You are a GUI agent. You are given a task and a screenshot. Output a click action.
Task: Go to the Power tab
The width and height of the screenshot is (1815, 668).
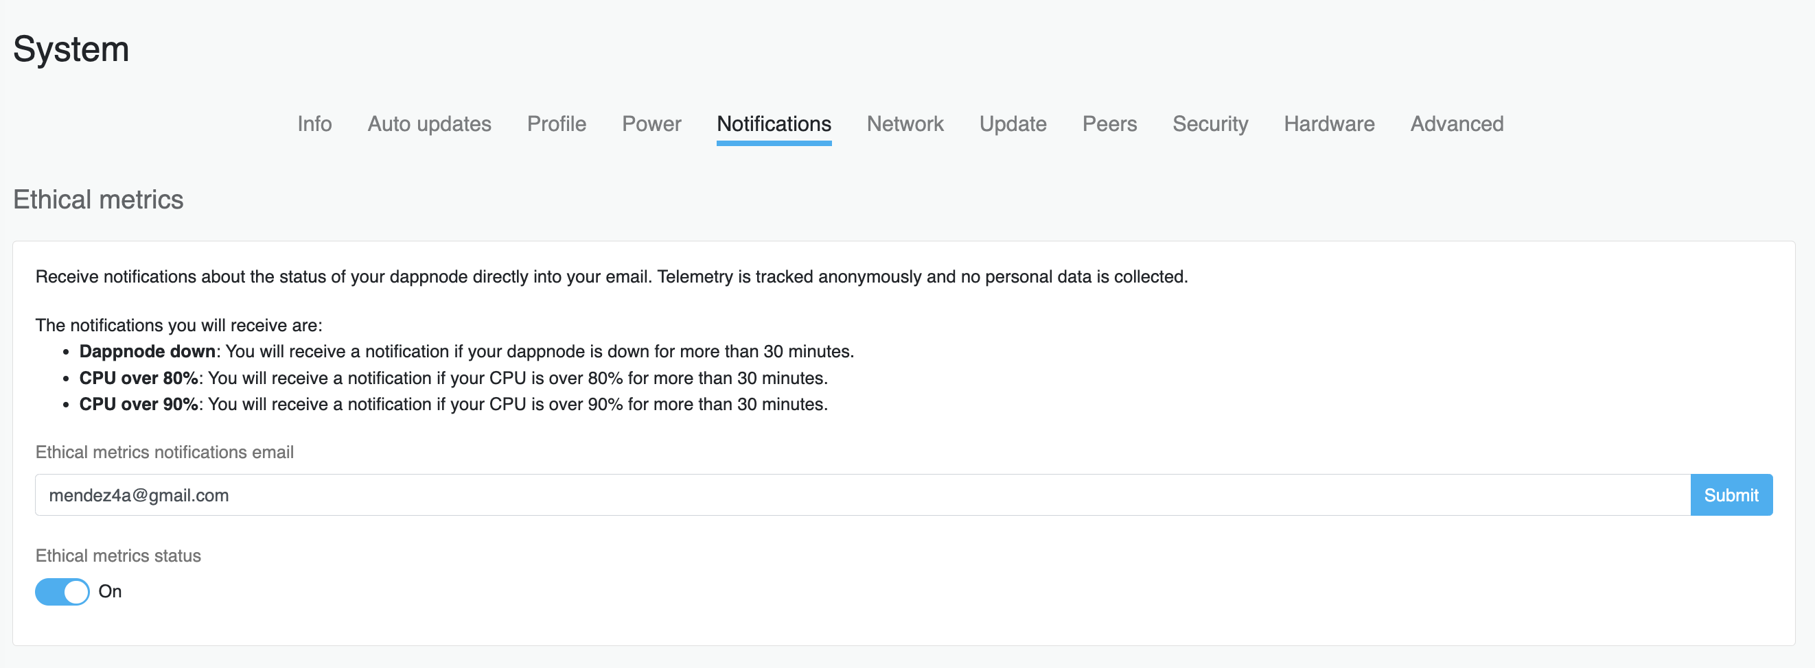pos(651,124)
